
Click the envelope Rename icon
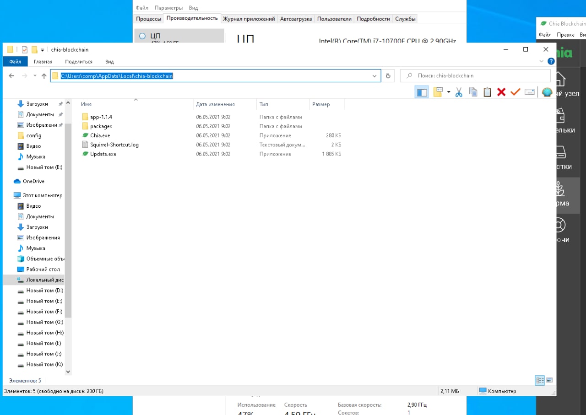click(530, 92)
